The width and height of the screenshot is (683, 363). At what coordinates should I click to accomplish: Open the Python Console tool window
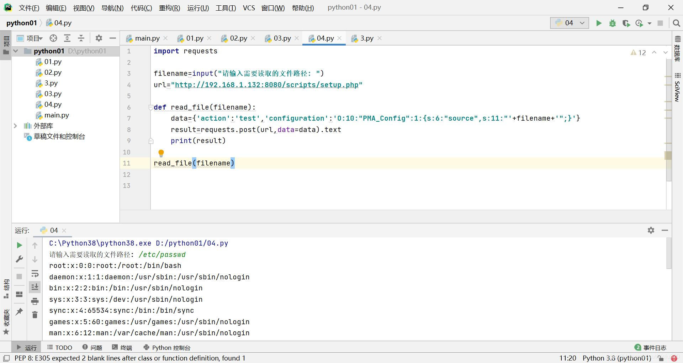pos(167,348)
